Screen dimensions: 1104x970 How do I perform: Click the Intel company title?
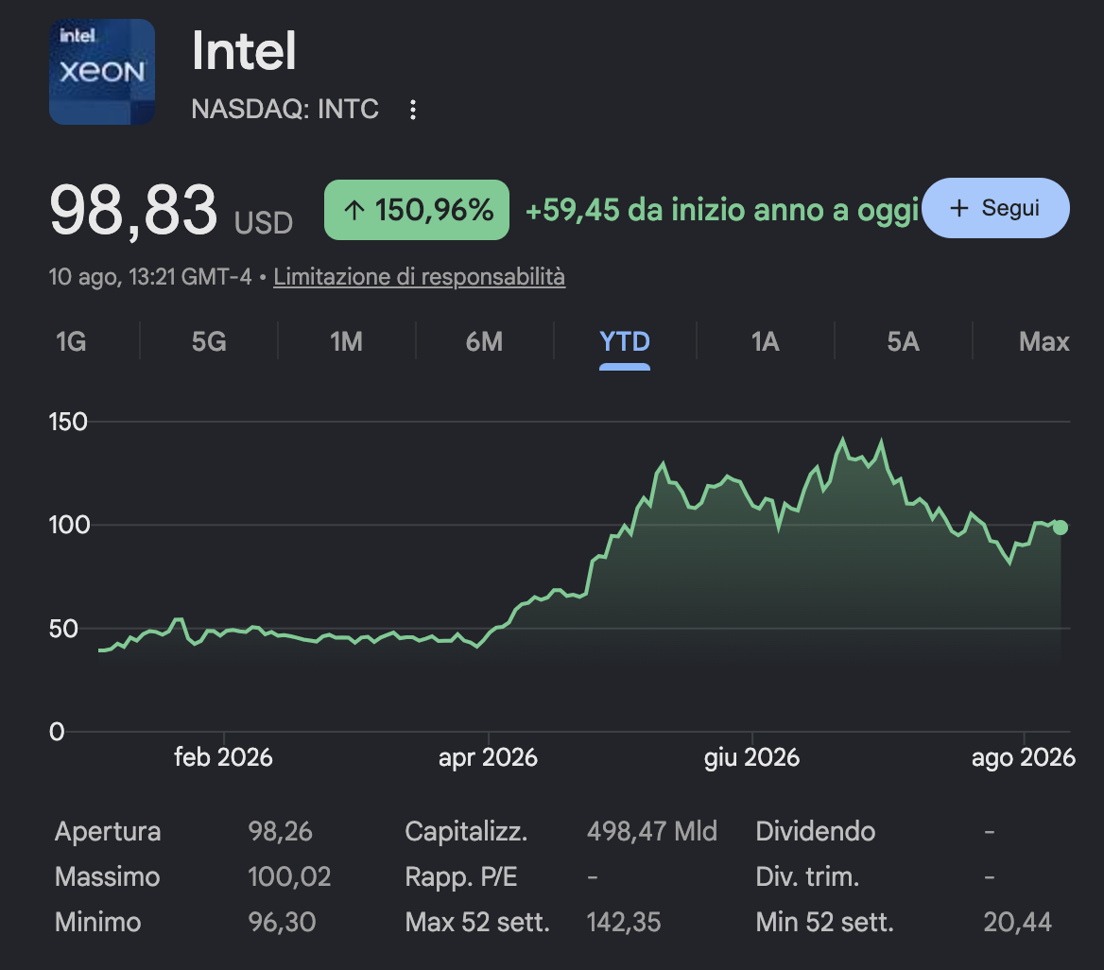244,51
